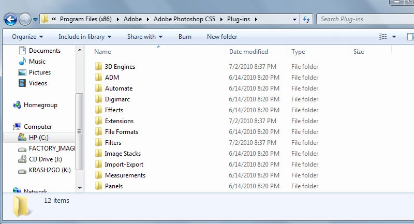Click File folder type for Digimarc row
Screen dimensions: 414x224
tap(305, 99)
